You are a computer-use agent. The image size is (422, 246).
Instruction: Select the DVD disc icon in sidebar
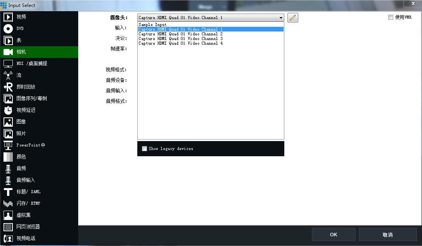click(x=8, y=29)
